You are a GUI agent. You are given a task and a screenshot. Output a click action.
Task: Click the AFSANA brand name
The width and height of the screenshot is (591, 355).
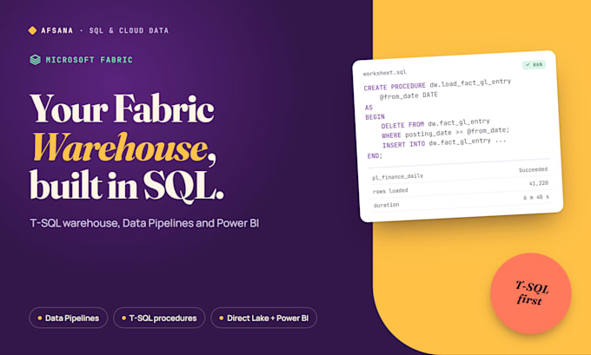(56, 30)
